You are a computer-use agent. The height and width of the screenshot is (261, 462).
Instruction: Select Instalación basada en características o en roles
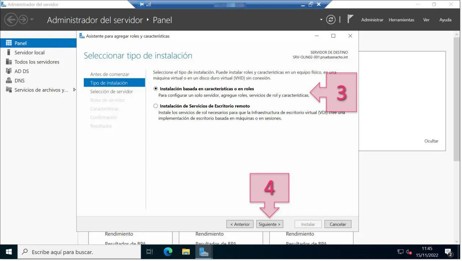click(156, 89)
